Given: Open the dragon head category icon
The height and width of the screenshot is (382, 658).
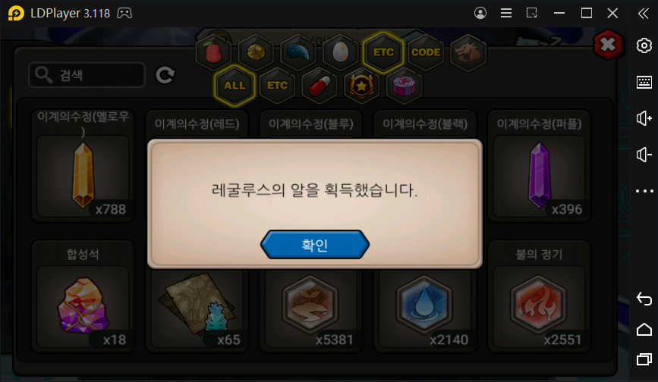Looking at the screenshot, I should [x=468, y=52].
